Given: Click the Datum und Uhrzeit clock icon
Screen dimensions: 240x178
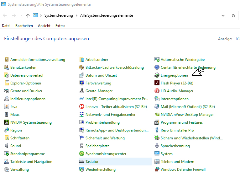Looking at the screenshot, I should [82, 75].
